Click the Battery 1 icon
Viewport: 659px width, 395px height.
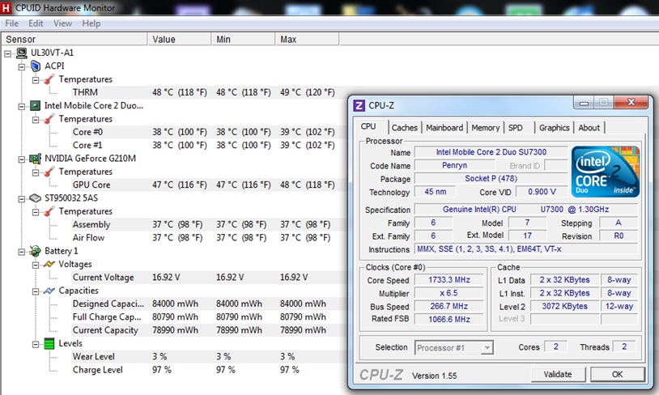(x=36, y=251)
